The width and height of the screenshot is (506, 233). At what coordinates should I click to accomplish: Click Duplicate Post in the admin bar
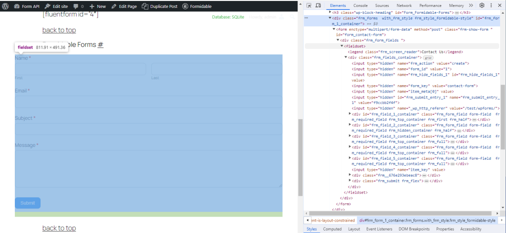[159, 6]
